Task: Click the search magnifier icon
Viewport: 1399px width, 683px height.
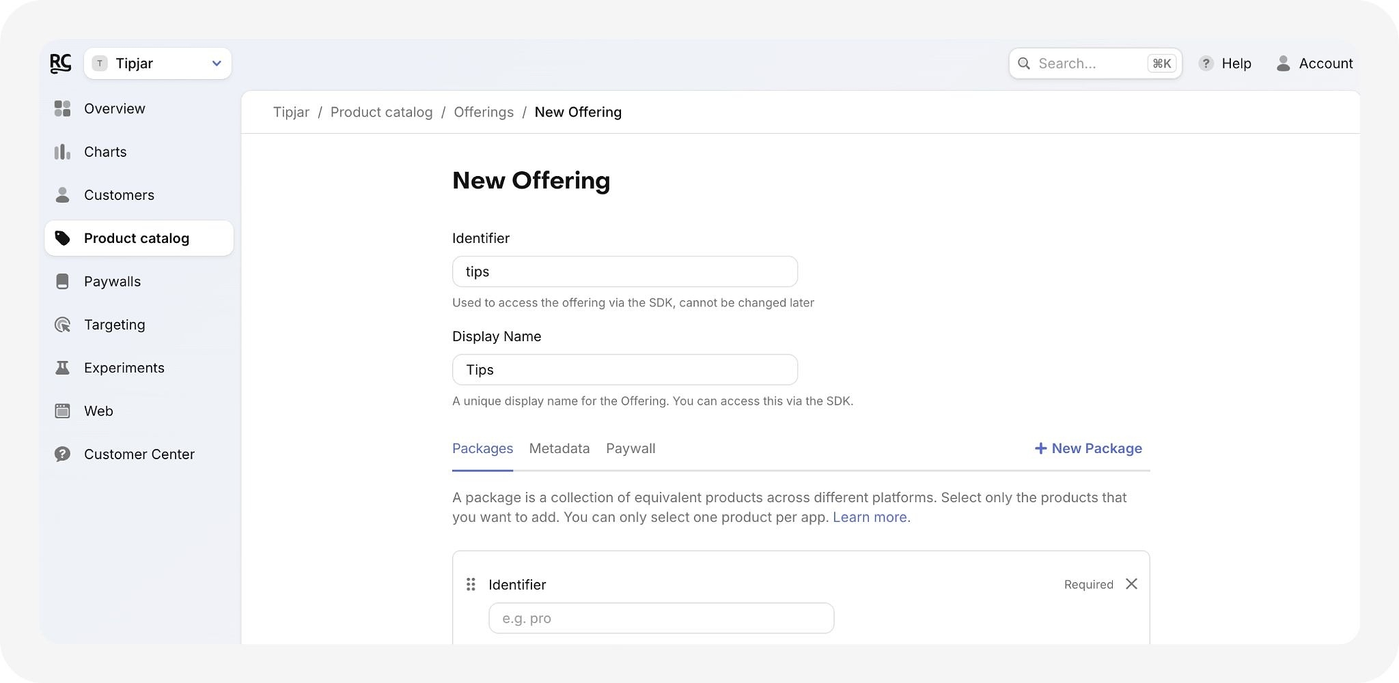Action: (1024, 63)
